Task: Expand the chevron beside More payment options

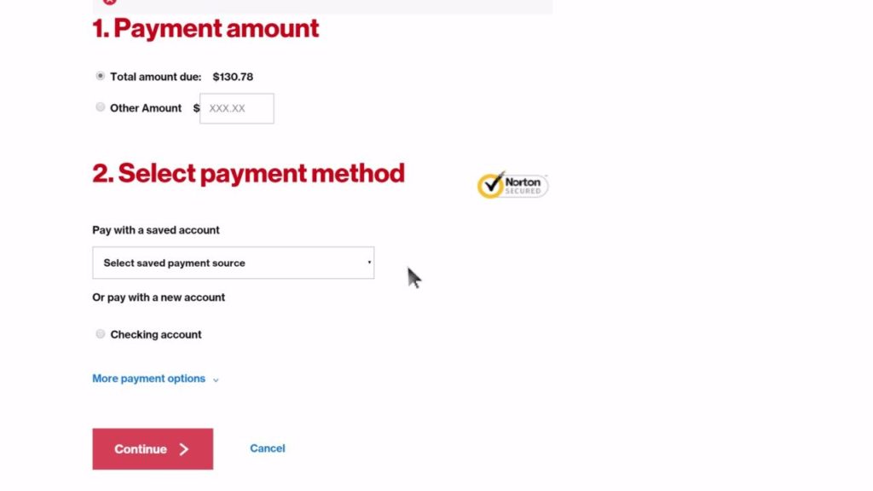Action: [216, 379]
